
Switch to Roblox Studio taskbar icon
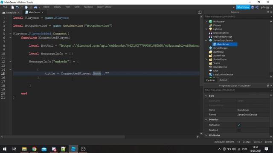[x=73, y=149]
